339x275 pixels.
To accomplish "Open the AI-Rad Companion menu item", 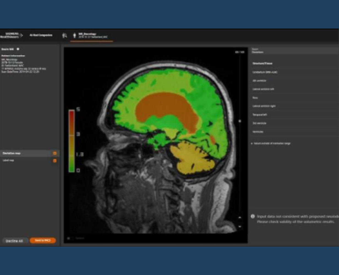I will [x=41, y=35].
